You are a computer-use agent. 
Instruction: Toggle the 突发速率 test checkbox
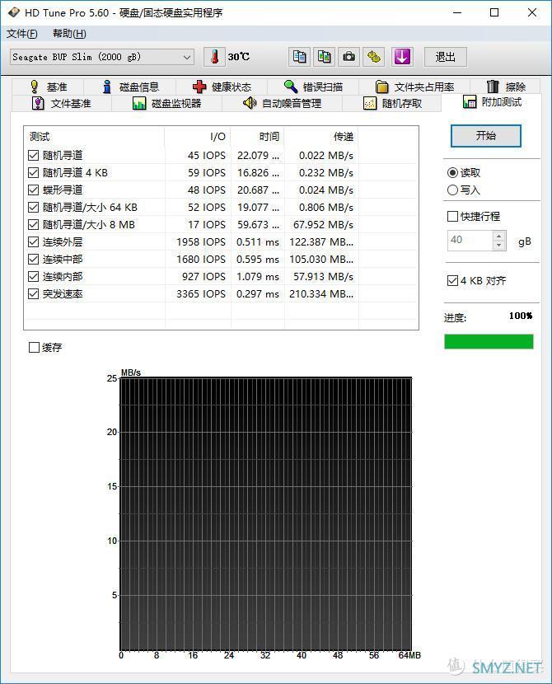pos(33,293)
